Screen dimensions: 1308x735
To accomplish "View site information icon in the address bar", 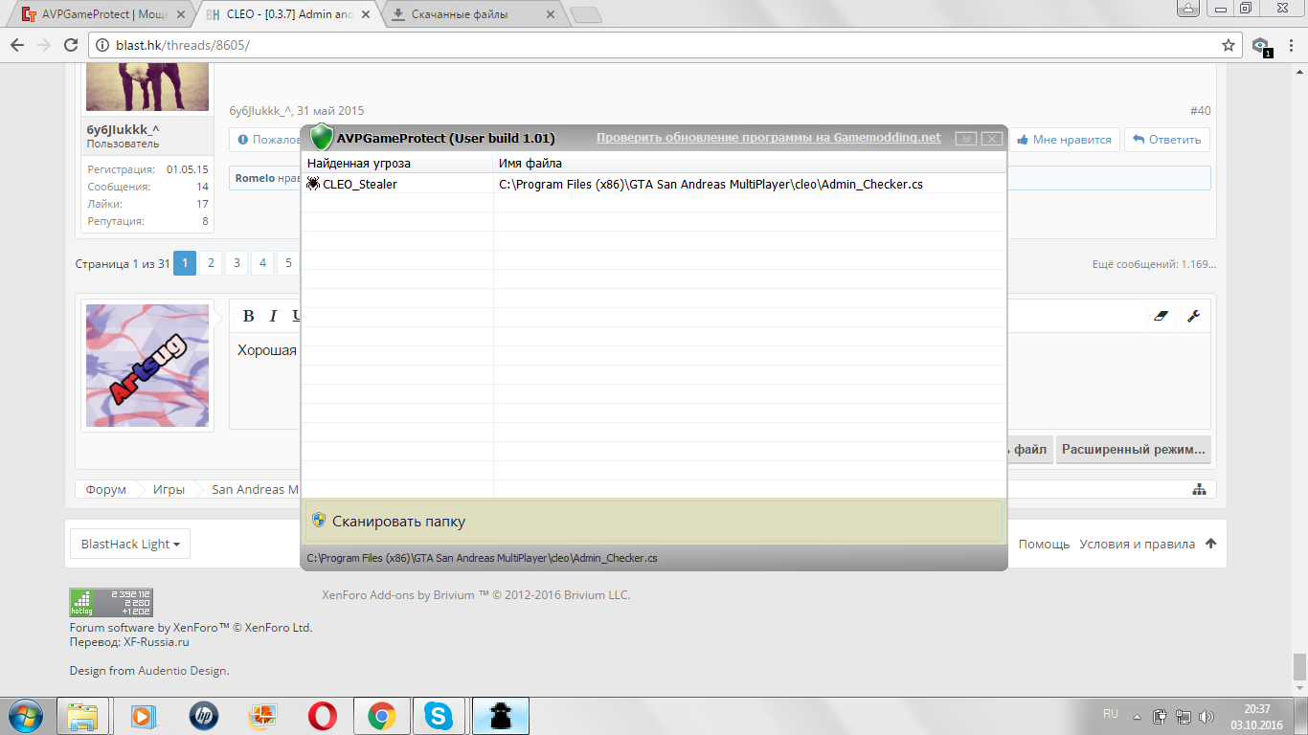I will (x=102, y=45).
